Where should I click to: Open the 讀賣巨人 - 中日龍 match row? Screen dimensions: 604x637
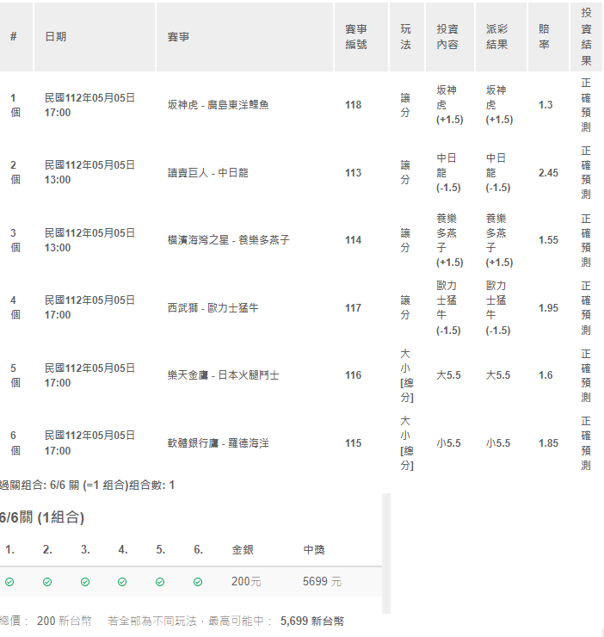207,173
